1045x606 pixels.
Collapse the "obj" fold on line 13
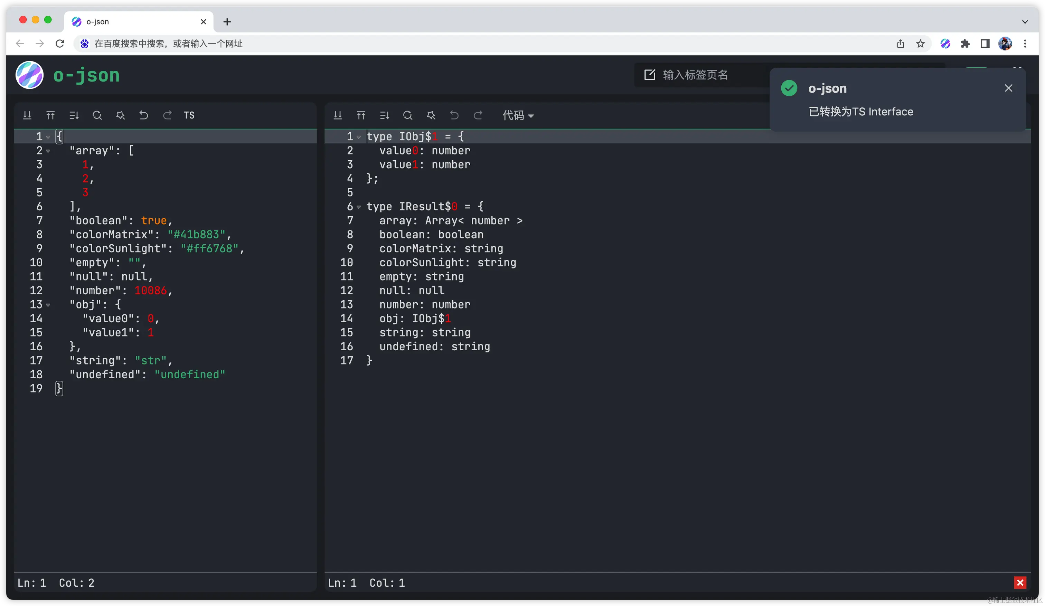point(48,305)
